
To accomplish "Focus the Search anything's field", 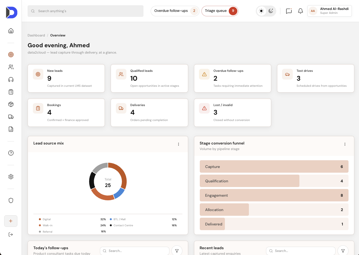I will [x=86, y=11].
